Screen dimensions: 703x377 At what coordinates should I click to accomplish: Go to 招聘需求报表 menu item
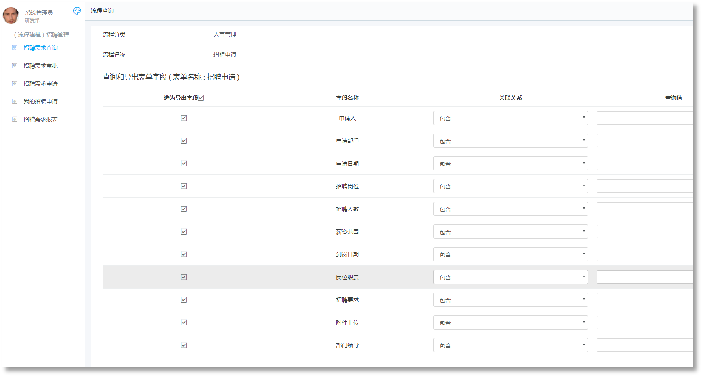[41, 119]
